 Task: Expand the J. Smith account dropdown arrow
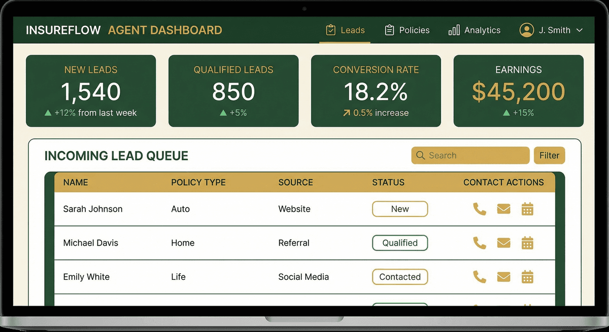point(579,30)
